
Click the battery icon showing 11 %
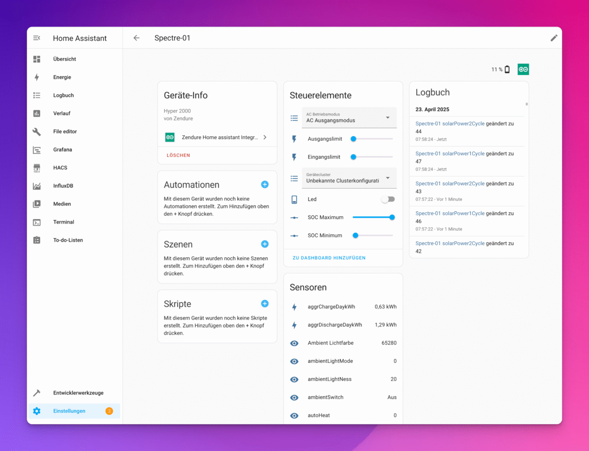[x=507, y=70]
